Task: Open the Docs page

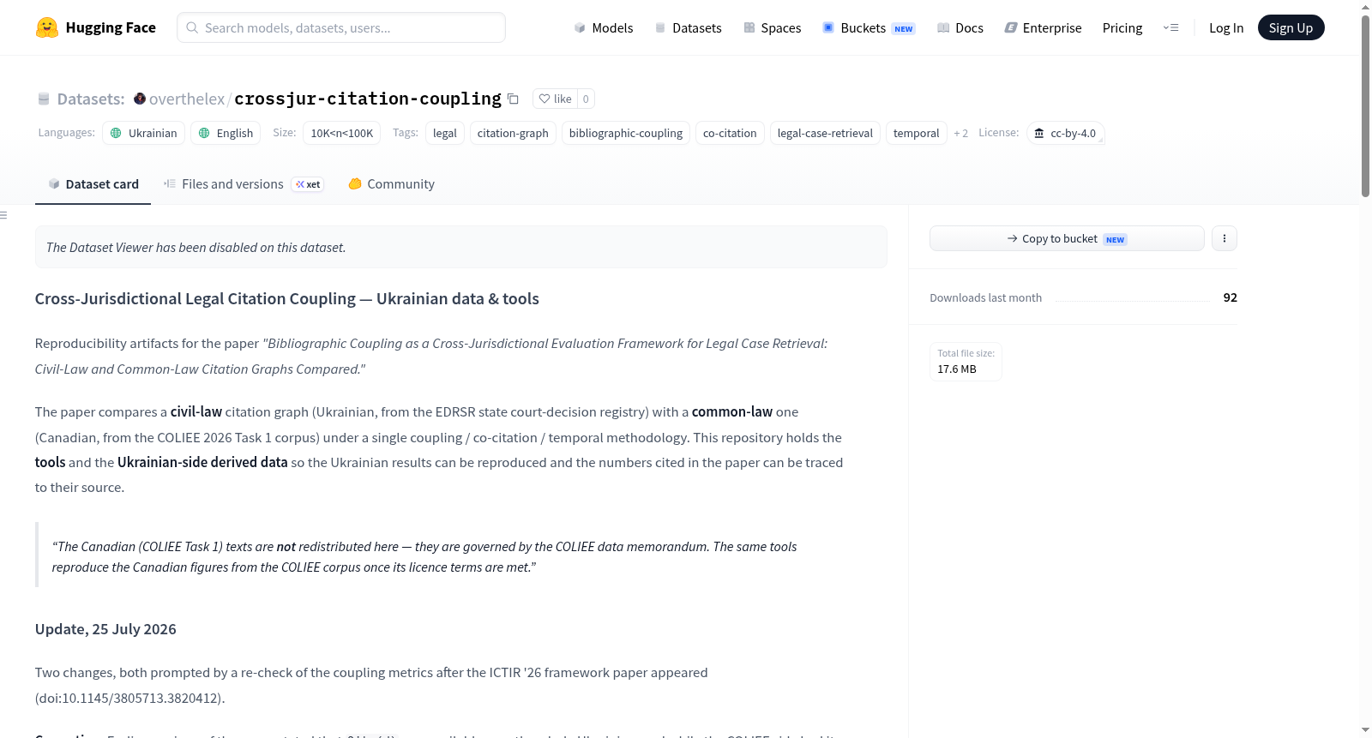Action: (x=960, y=27)
